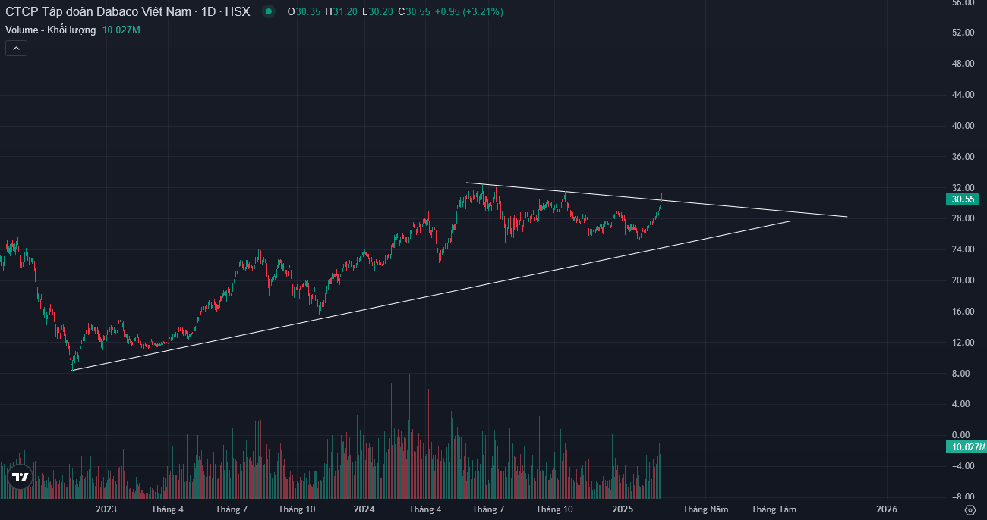Open chart settings gear icon
This screenshot has width=987, height=520.
click(x=970, y=509)
